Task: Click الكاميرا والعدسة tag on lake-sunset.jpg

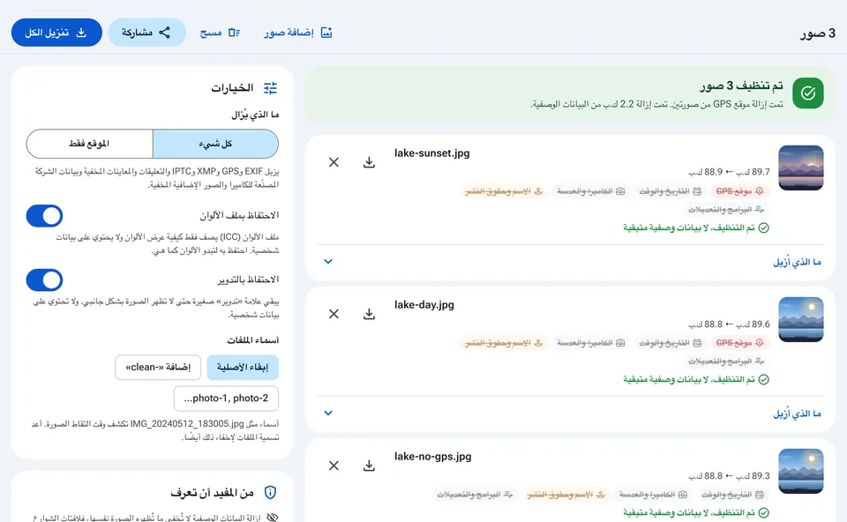Action: pos(591,191)
